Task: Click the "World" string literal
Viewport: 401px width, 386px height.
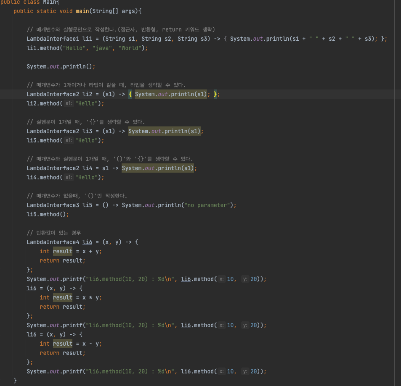Action: [130, 48]
